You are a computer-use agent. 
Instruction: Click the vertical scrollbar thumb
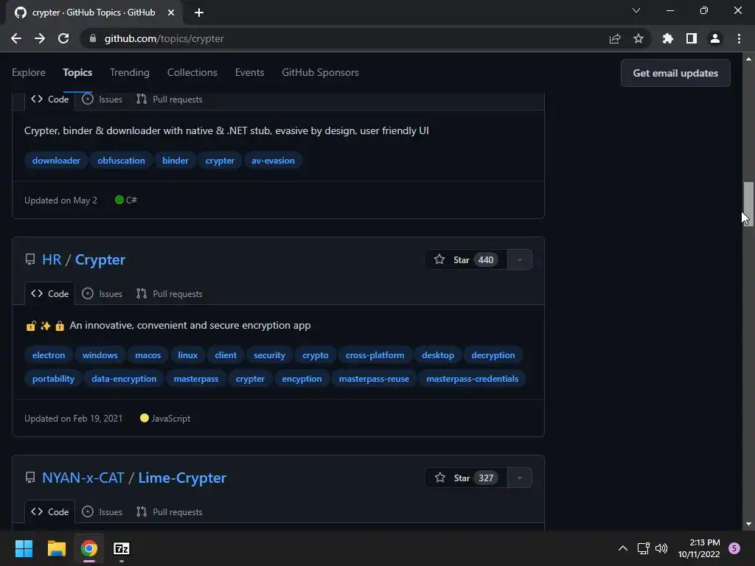pos(748,204)
